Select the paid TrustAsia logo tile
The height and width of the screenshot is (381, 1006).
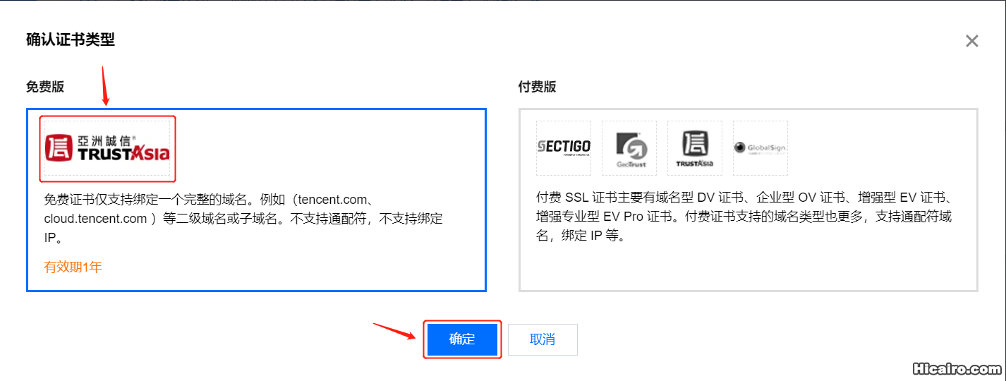point(695,148)
